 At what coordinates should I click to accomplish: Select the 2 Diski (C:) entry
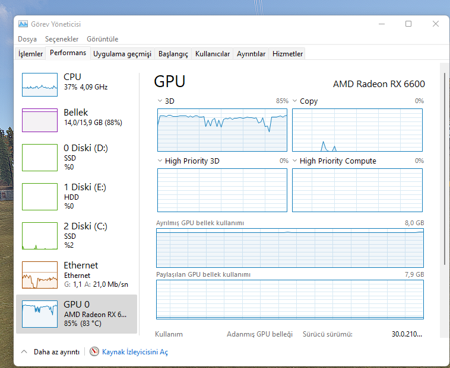(x=77, y=236)
